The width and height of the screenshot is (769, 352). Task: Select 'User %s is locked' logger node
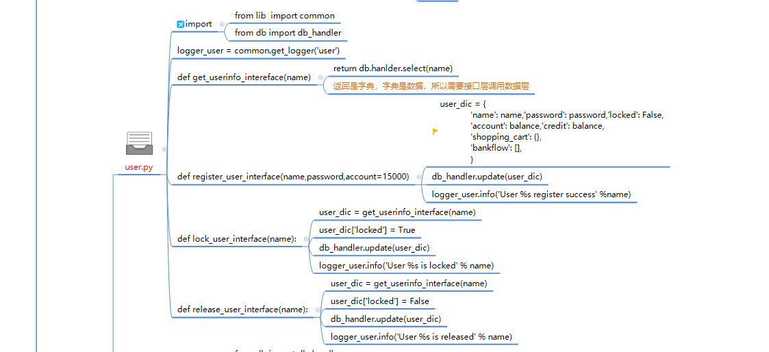click(406, 266)
